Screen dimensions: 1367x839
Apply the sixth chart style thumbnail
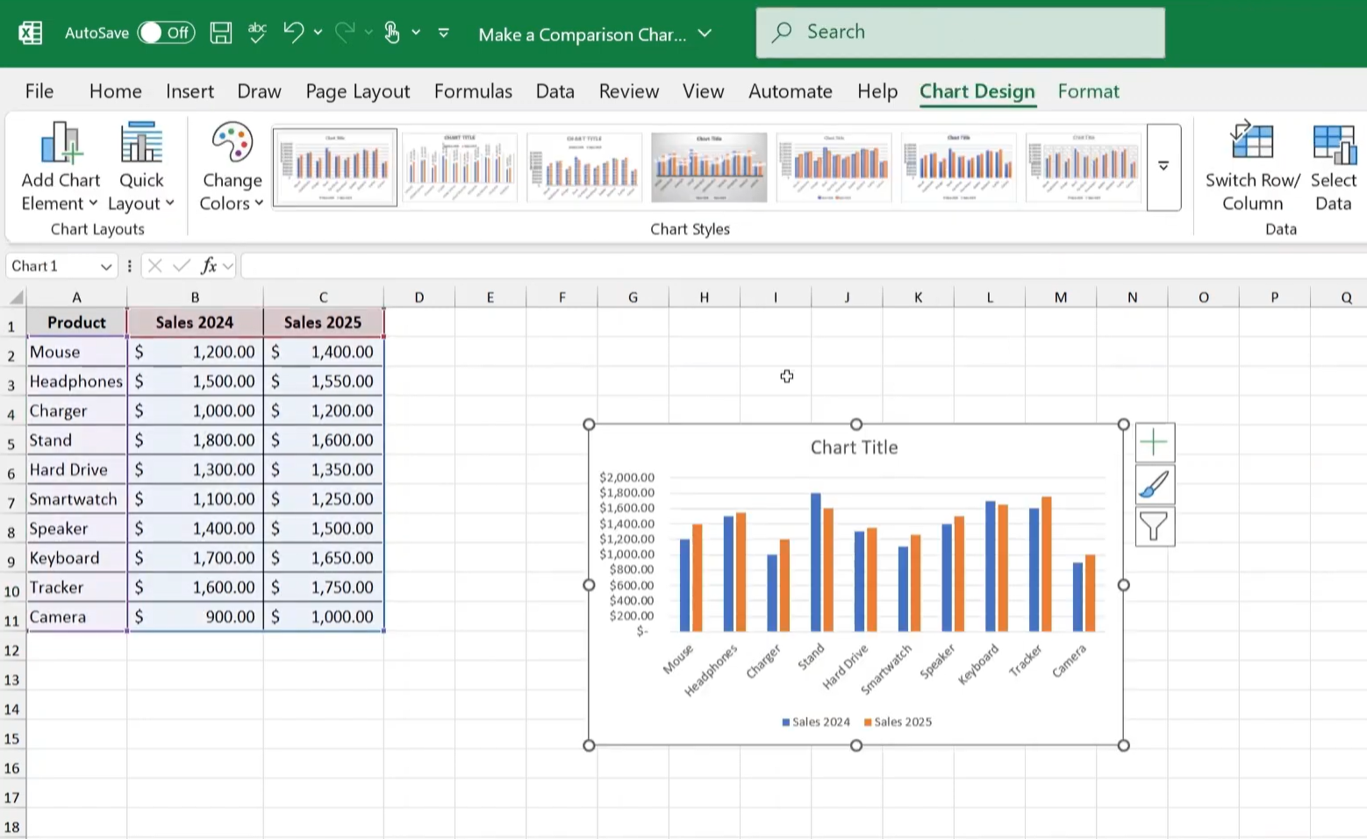[x=958, y=168]
